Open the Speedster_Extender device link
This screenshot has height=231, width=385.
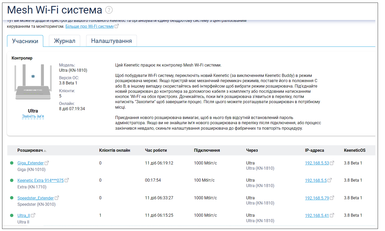coord(35,198)
